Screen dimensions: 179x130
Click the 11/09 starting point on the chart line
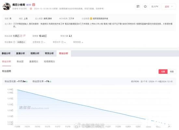pyautogui.click(x=17, y=90)
